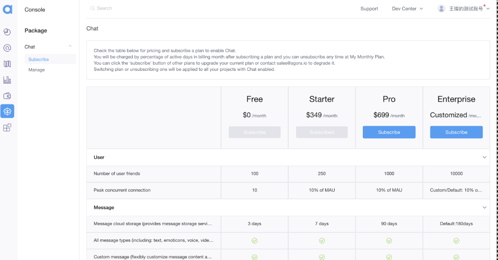This screenshot has width=498, height=260.
Task: Click the Console heading
Action: [35, 9]
